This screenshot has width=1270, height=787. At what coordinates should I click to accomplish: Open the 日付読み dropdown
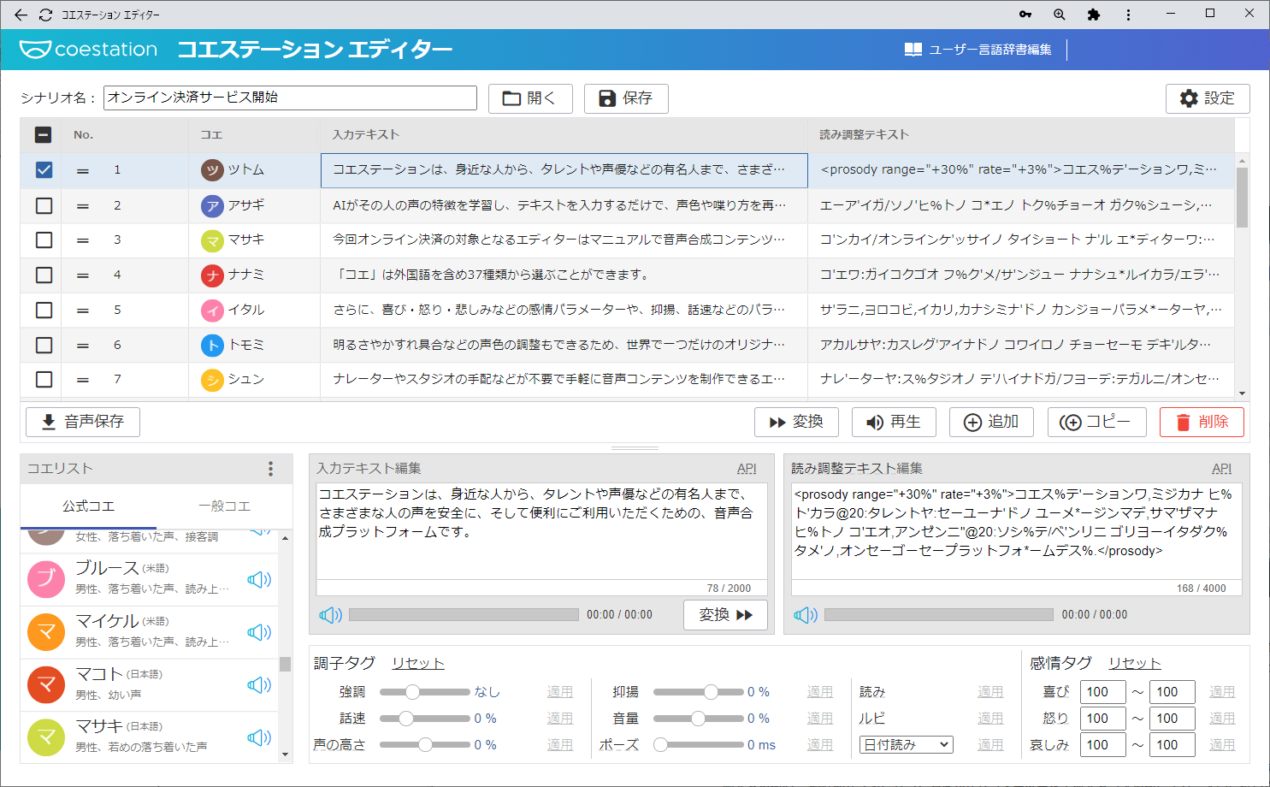[x=906, y=745]
